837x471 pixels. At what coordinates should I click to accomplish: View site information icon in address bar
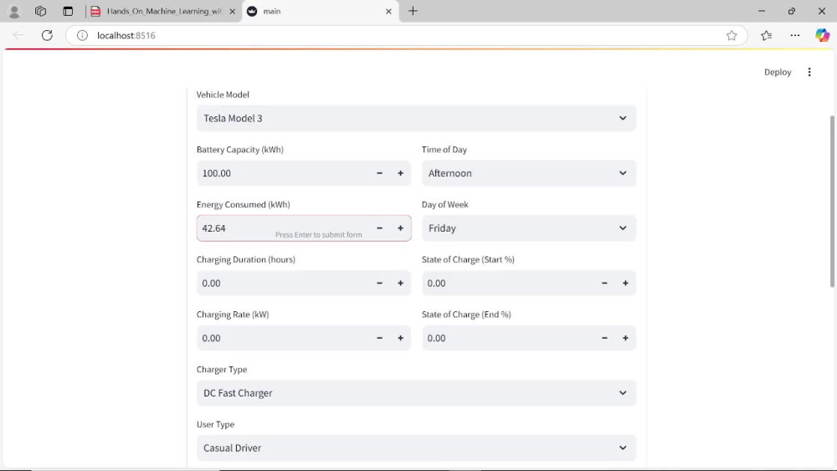click(82, 35)
